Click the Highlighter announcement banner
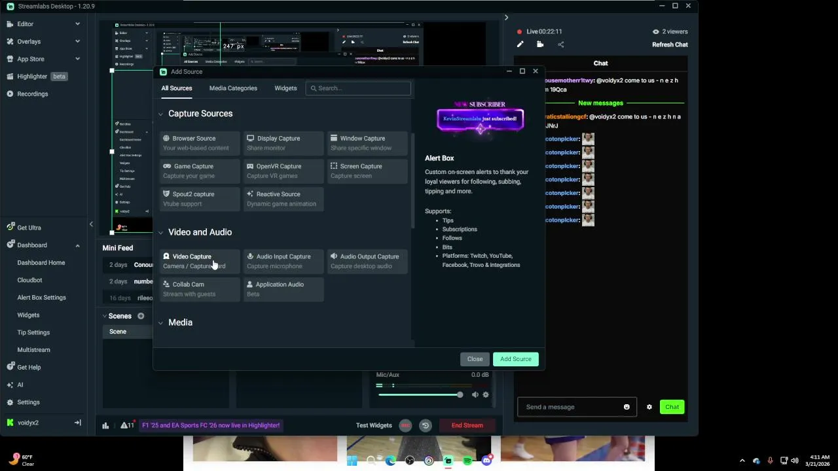Image resolution: width=838 pixels, height=471 pixels. pyautogui.click(x=211, y=425)
